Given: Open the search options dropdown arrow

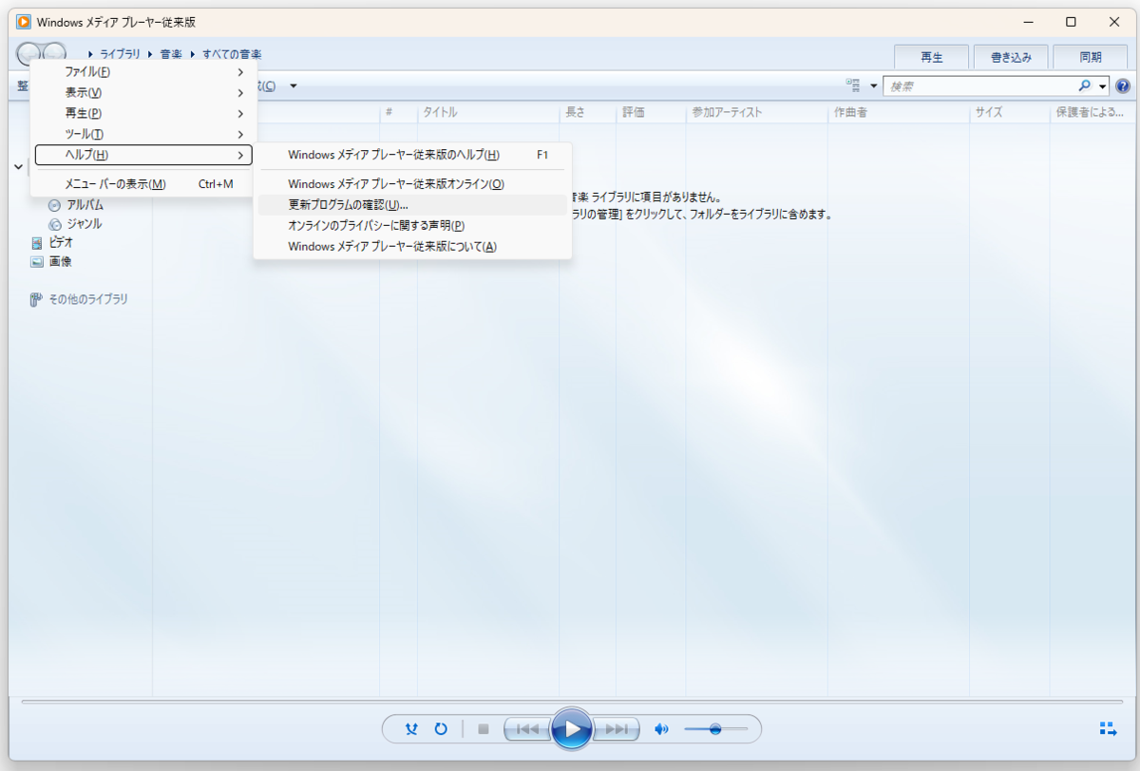Looking at the screenshot, I should [1102, 86].
